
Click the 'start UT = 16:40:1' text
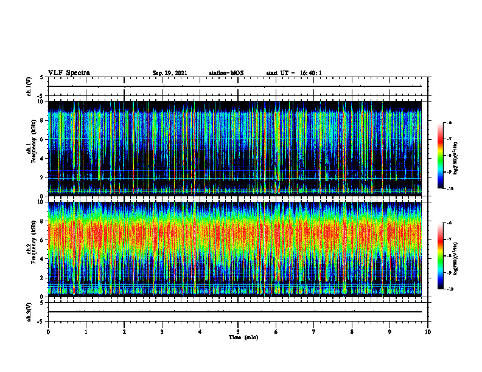(294, 73)
